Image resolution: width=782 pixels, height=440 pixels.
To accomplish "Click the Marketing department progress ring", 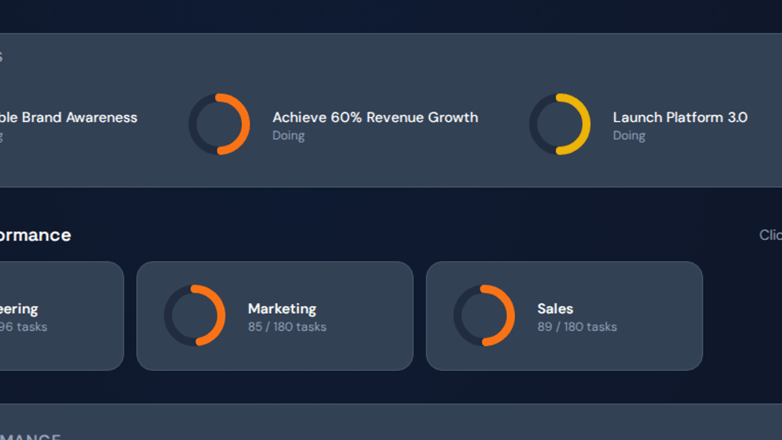I will point(195,315).
